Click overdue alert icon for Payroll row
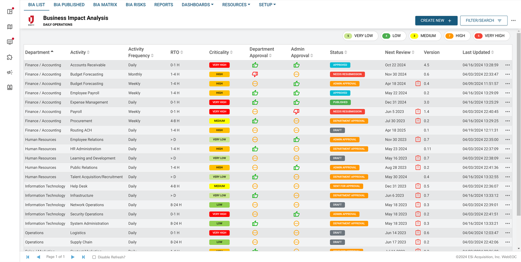Image resolution: width=521 pixels, height=262 pixels. [x=418, y=112]
